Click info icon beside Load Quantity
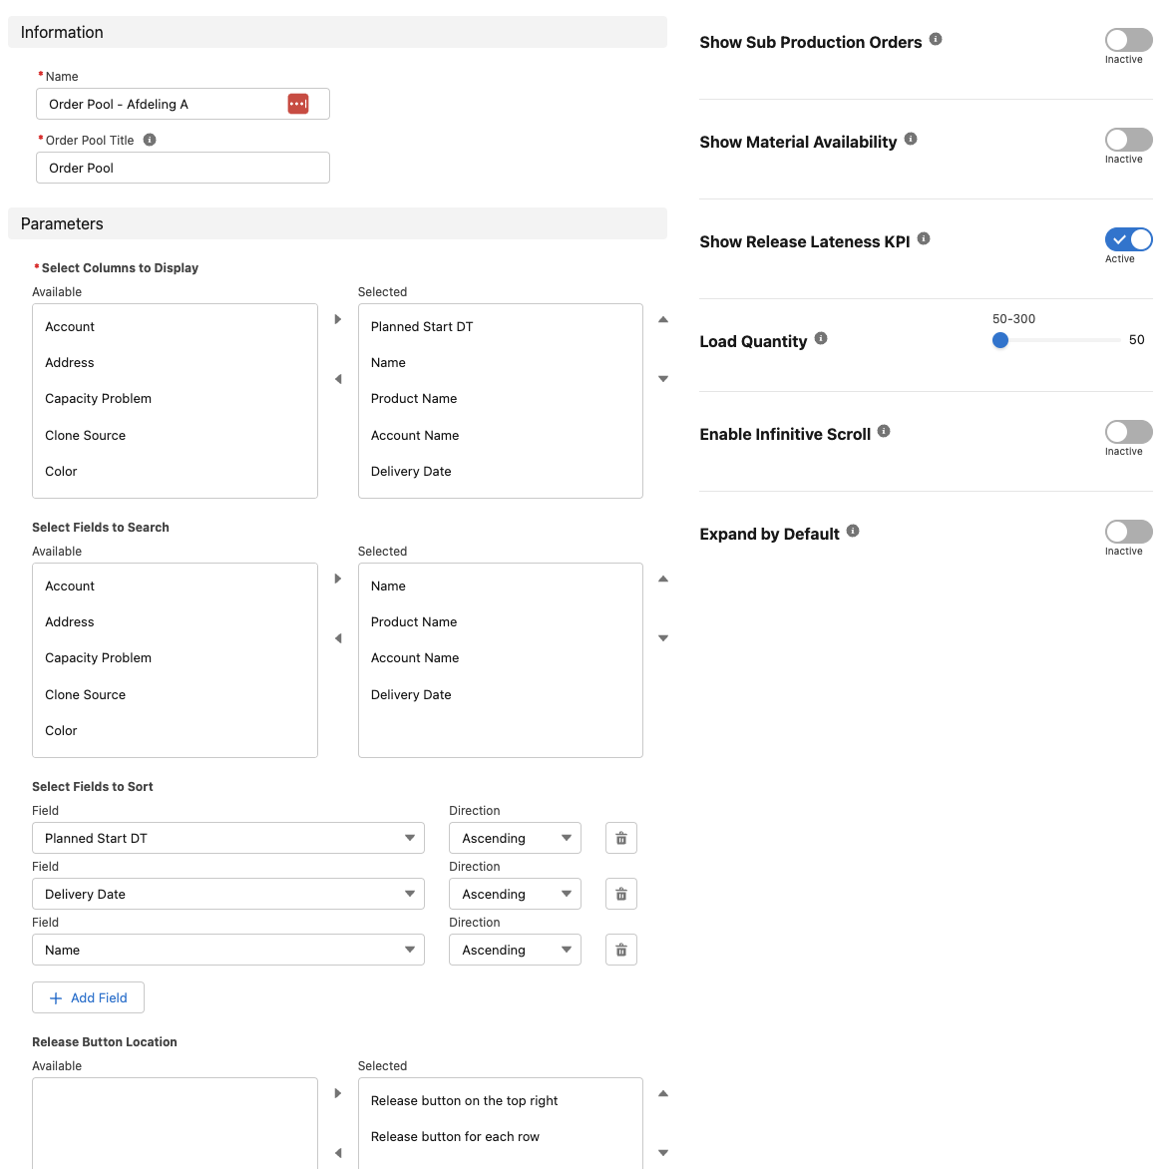 click(821, 338)
